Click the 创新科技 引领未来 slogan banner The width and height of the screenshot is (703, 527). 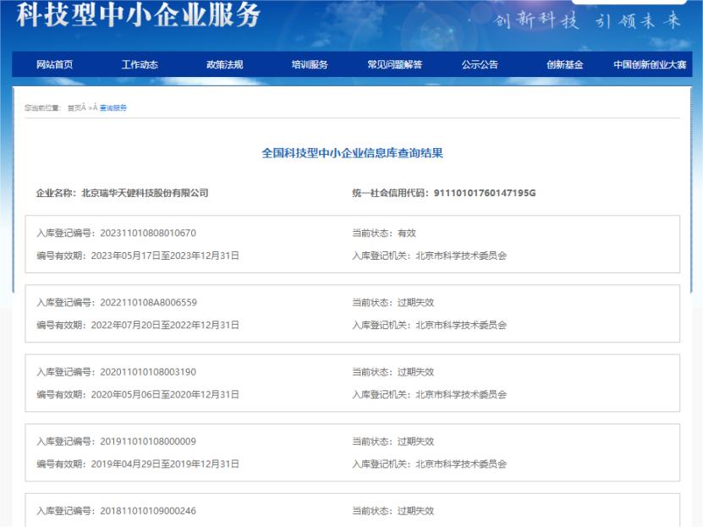pyautogui.click(x=588, y=20)
